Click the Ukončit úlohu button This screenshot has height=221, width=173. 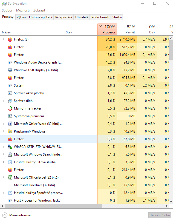[x=160, y=215]
